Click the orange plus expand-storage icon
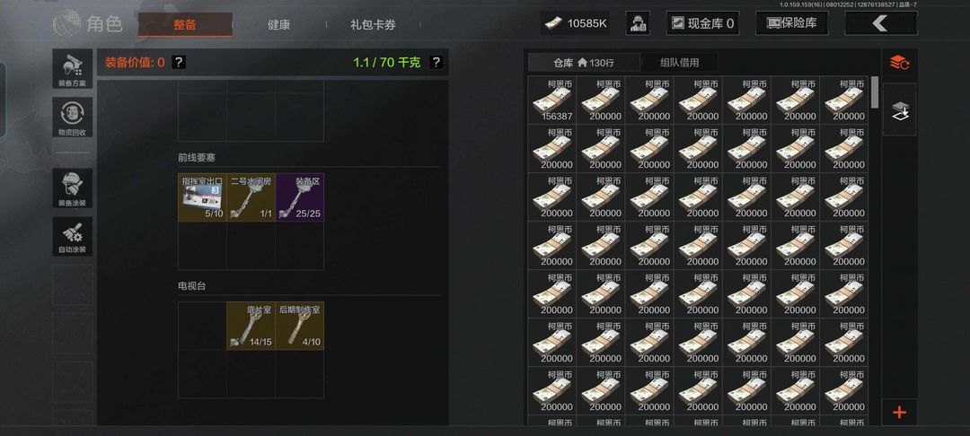Image resolution: width=970 pixels, height=436 pixels. click(x=899, y=413)
